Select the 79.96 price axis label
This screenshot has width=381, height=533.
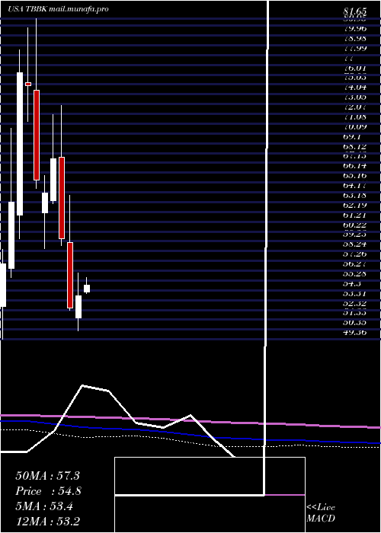[355, 28]
